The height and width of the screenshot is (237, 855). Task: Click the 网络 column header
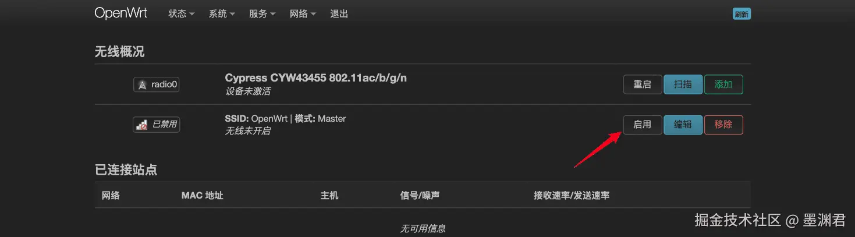[111, 195]
